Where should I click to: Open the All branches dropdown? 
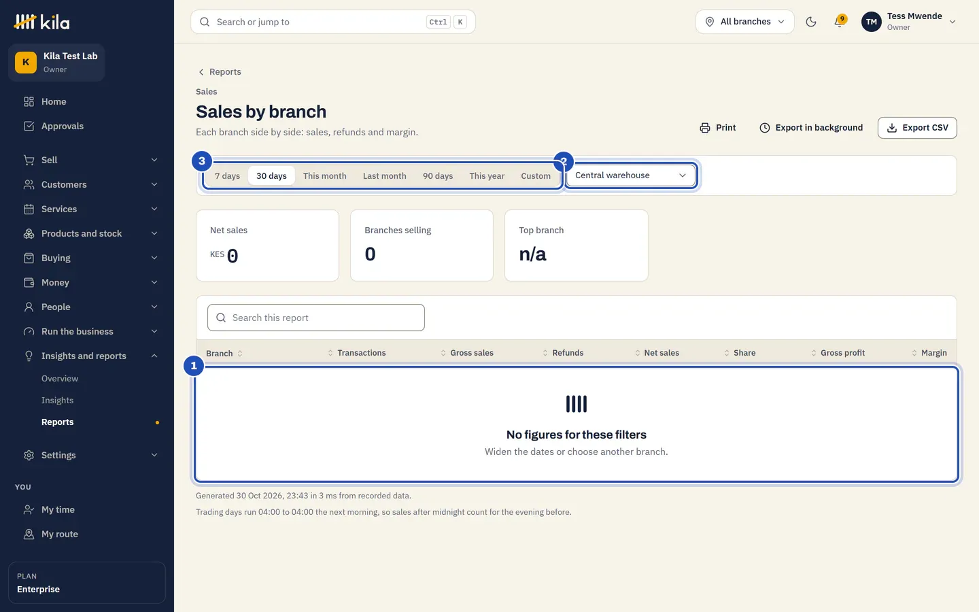[x=744, y=22]
